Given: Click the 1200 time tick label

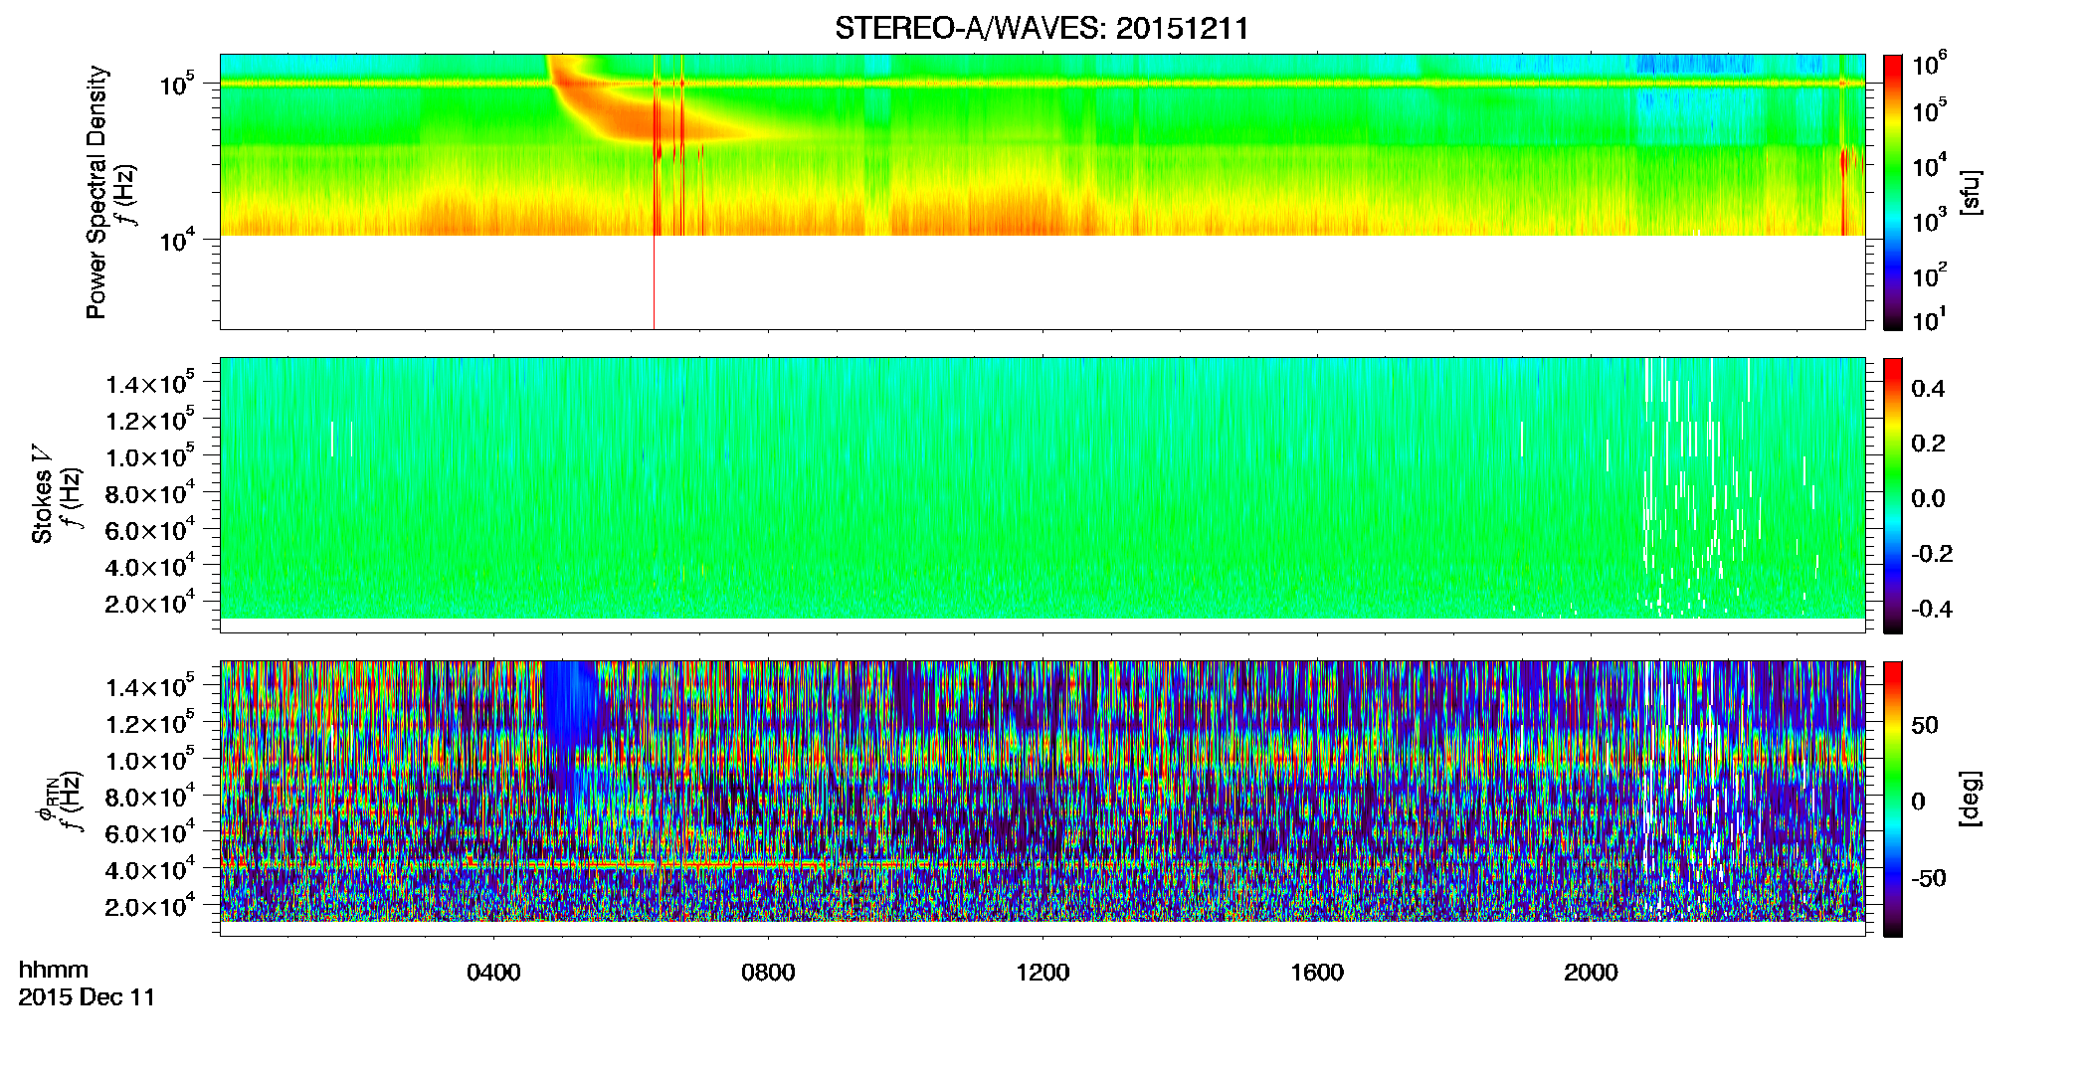Looking at the screenshot, I should [x=1042, y=973].
